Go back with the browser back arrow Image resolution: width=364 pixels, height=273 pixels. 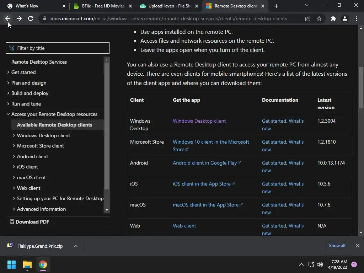coord(8,18)
